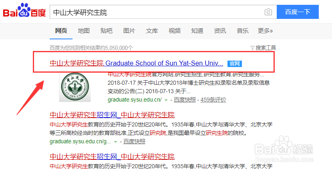Switch to the 地图 tab
The width and height of the screenshot is (332, 171).
click(84, 31)
